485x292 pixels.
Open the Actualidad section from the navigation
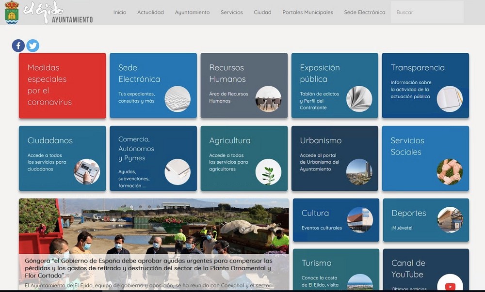pos(150,13)
